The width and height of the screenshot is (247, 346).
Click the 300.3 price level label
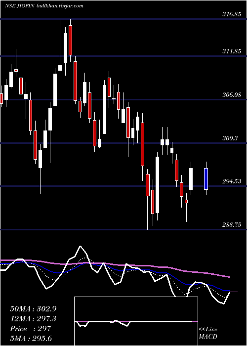click(x=231, y=138)
